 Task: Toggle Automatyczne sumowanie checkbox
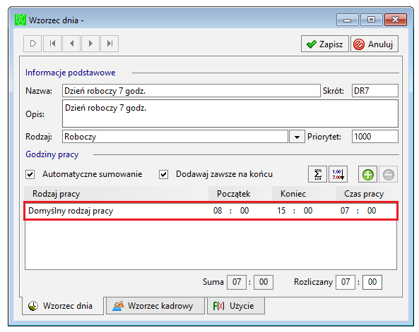point(30,174)
